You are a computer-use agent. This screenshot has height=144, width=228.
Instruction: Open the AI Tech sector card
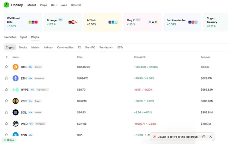point(103,22)
